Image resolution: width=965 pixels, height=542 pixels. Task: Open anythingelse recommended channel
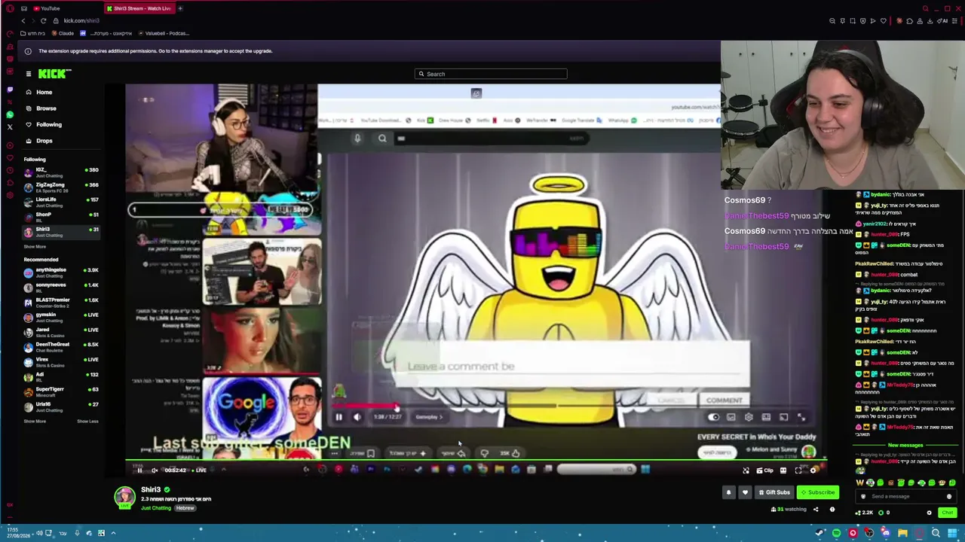click(x=62, y=272)
